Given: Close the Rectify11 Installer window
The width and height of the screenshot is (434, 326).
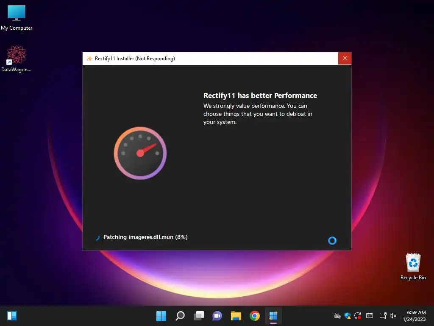Looking at the screenshot, I should click(x=345, y=58).
